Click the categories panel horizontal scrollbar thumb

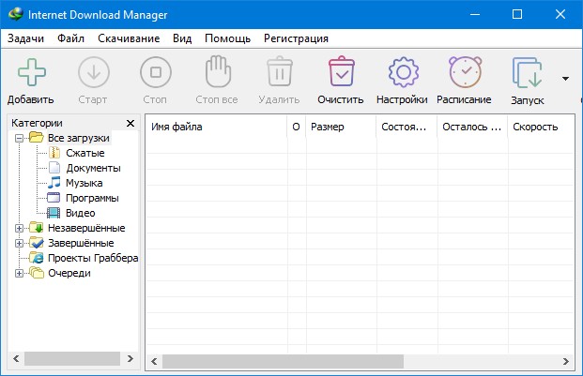72,358
